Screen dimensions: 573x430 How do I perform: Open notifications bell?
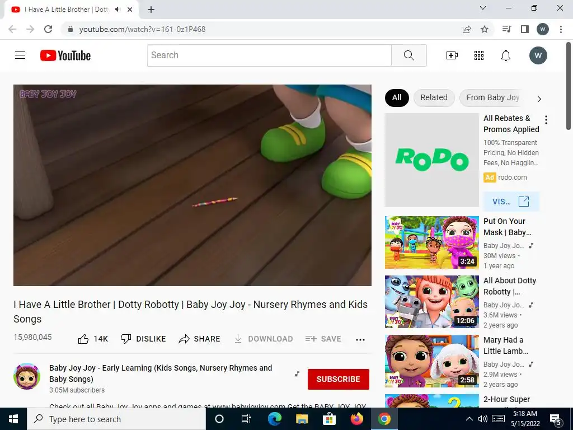[x=506, y=55]
